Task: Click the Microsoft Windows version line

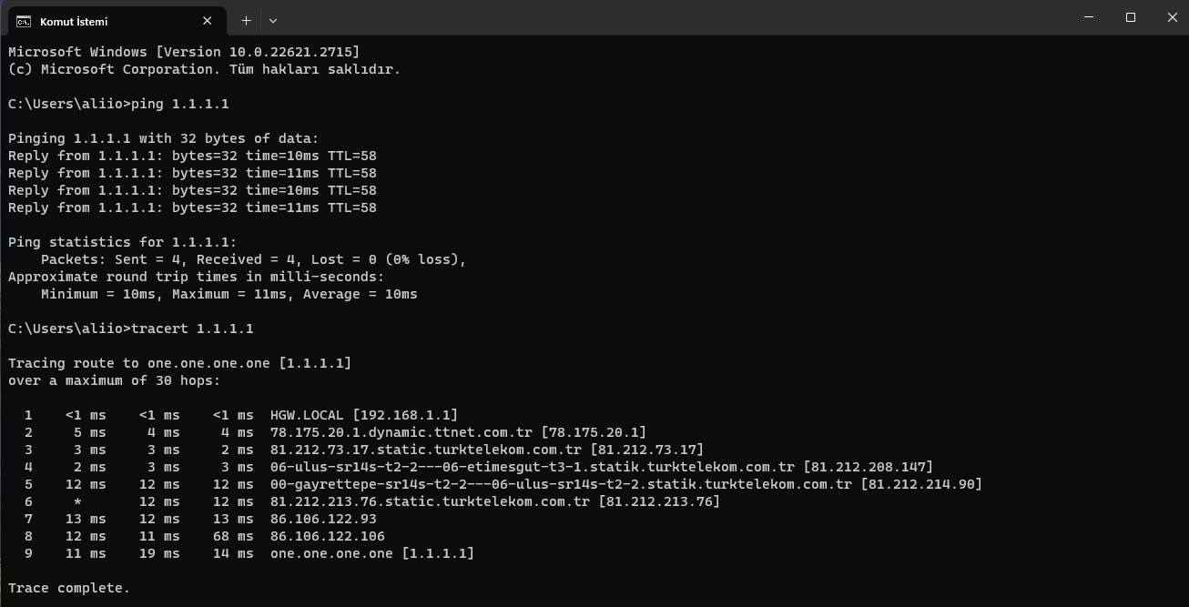Action: 184,52
